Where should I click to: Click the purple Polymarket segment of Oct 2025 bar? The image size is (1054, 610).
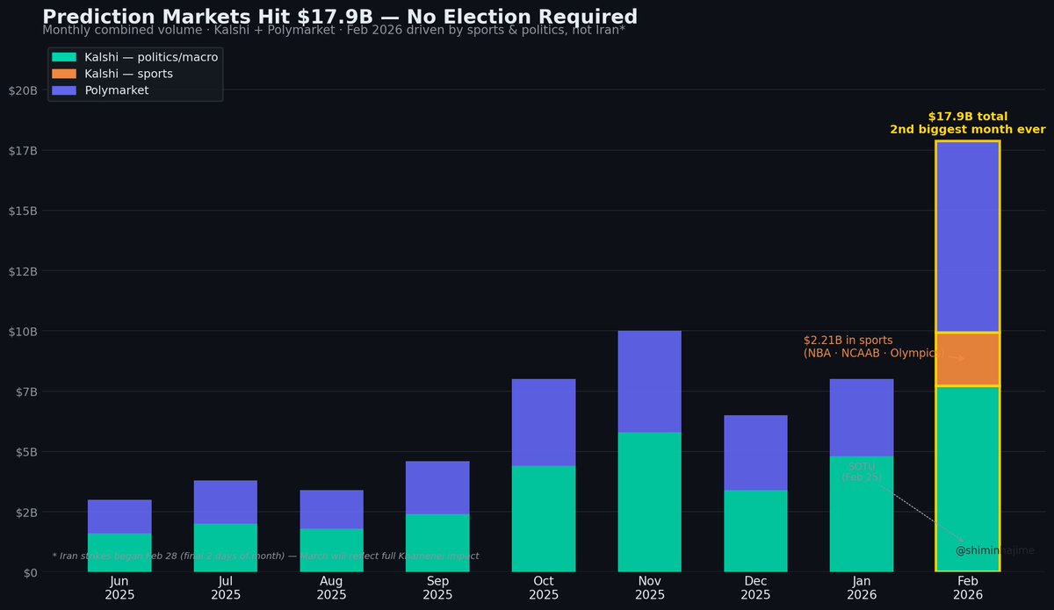coord(544,422)
